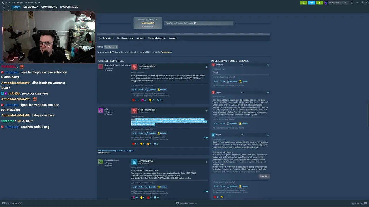This screenshot has height=207, width=369.
Task: Click the purple award with 45 count
Action: pyautogui.click(x=144, y=100)
